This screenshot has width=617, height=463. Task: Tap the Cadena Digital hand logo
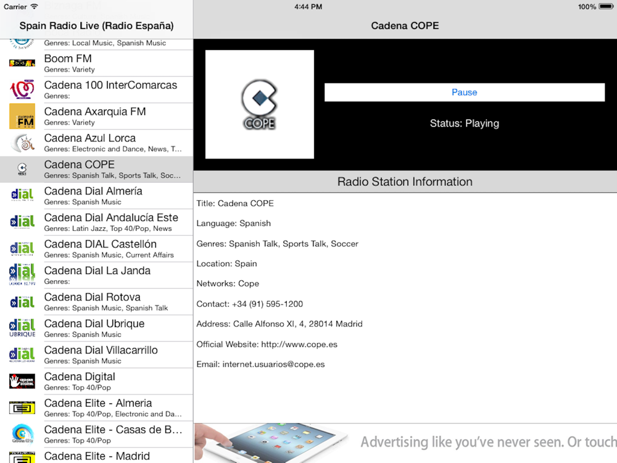click(22, 381)
